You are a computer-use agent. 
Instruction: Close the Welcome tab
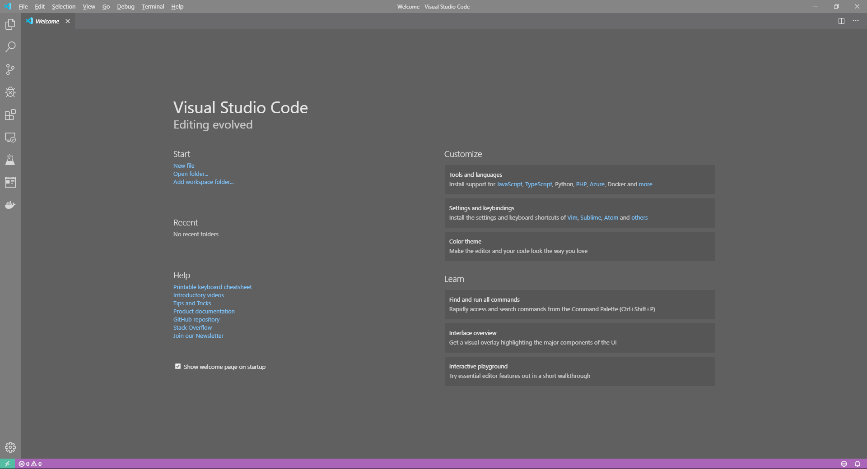point(68,21)
